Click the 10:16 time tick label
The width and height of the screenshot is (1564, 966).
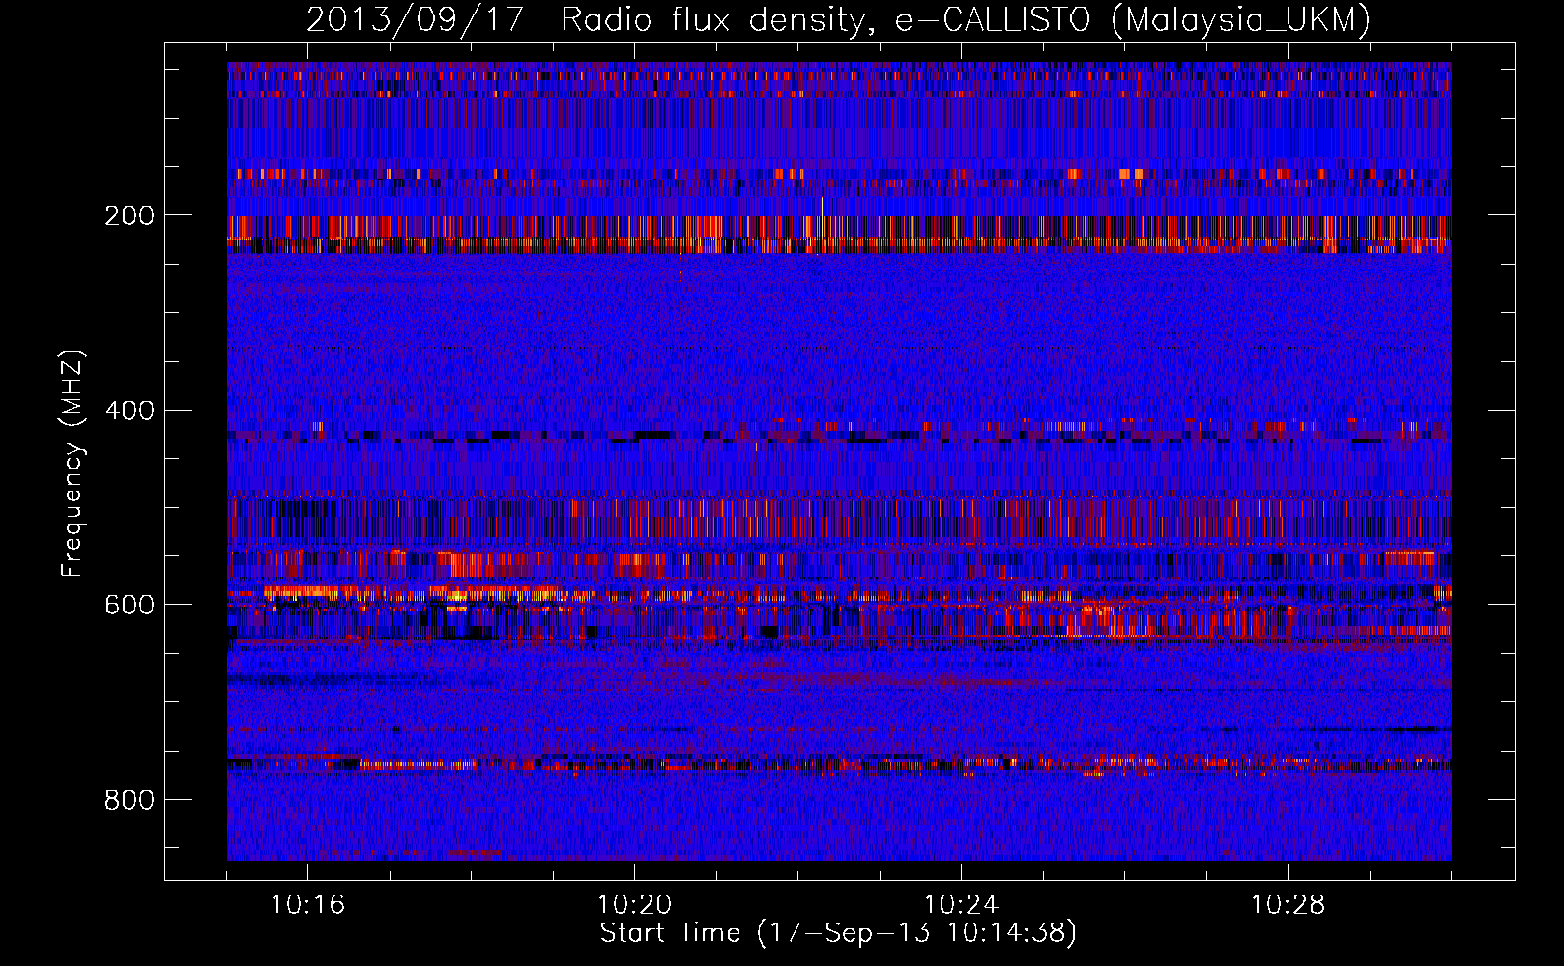pos(308,905)
